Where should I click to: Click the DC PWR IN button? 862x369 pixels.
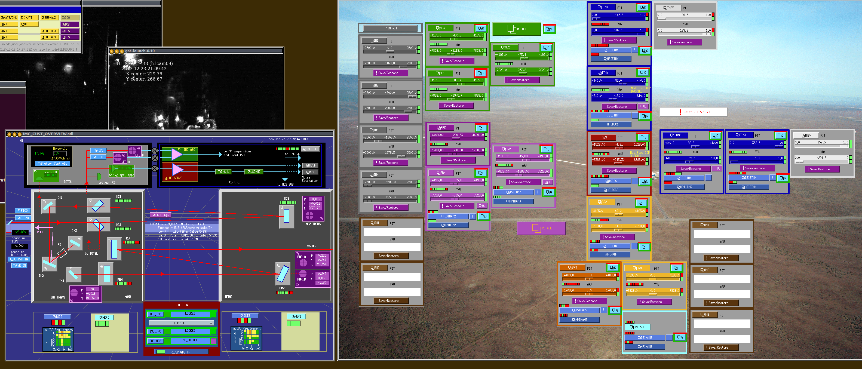point(19,259)
